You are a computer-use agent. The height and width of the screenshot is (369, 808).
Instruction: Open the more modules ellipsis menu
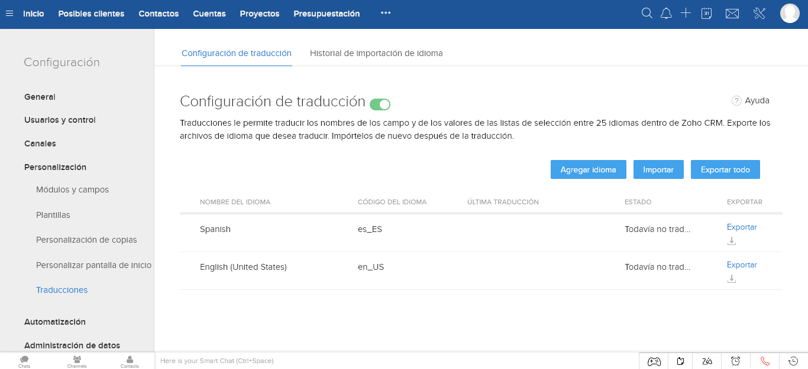coord(385,12)
